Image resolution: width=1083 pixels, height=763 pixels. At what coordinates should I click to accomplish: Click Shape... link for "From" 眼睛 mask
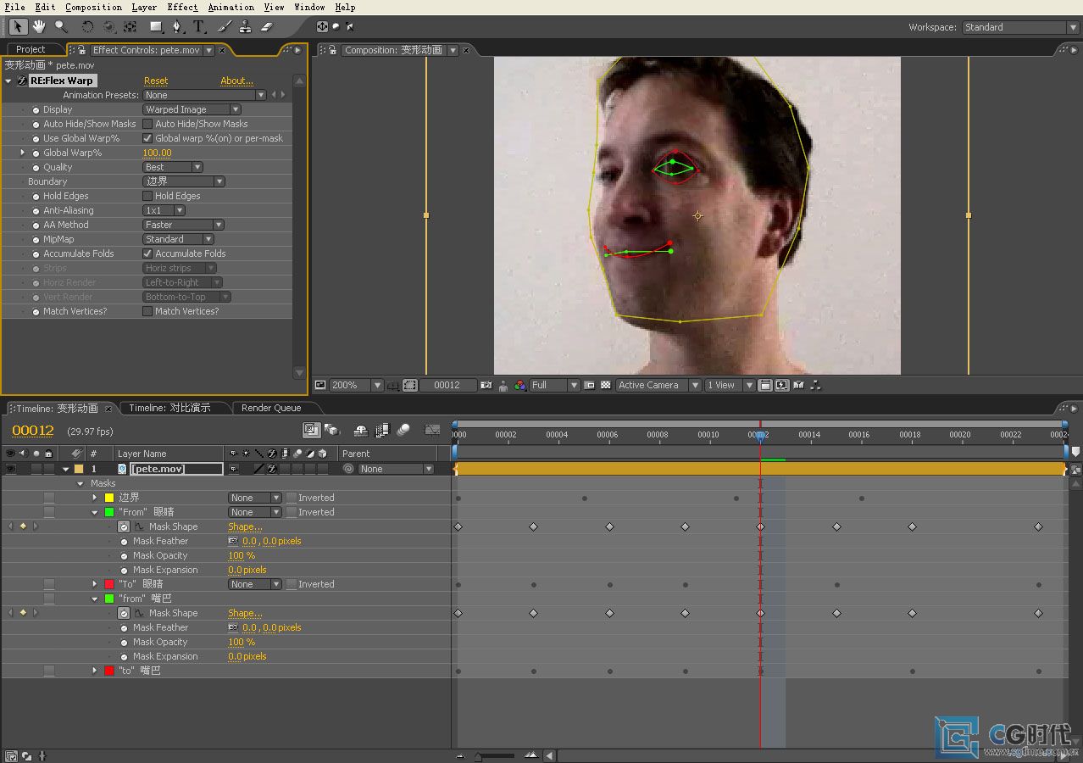coord(245,526)
